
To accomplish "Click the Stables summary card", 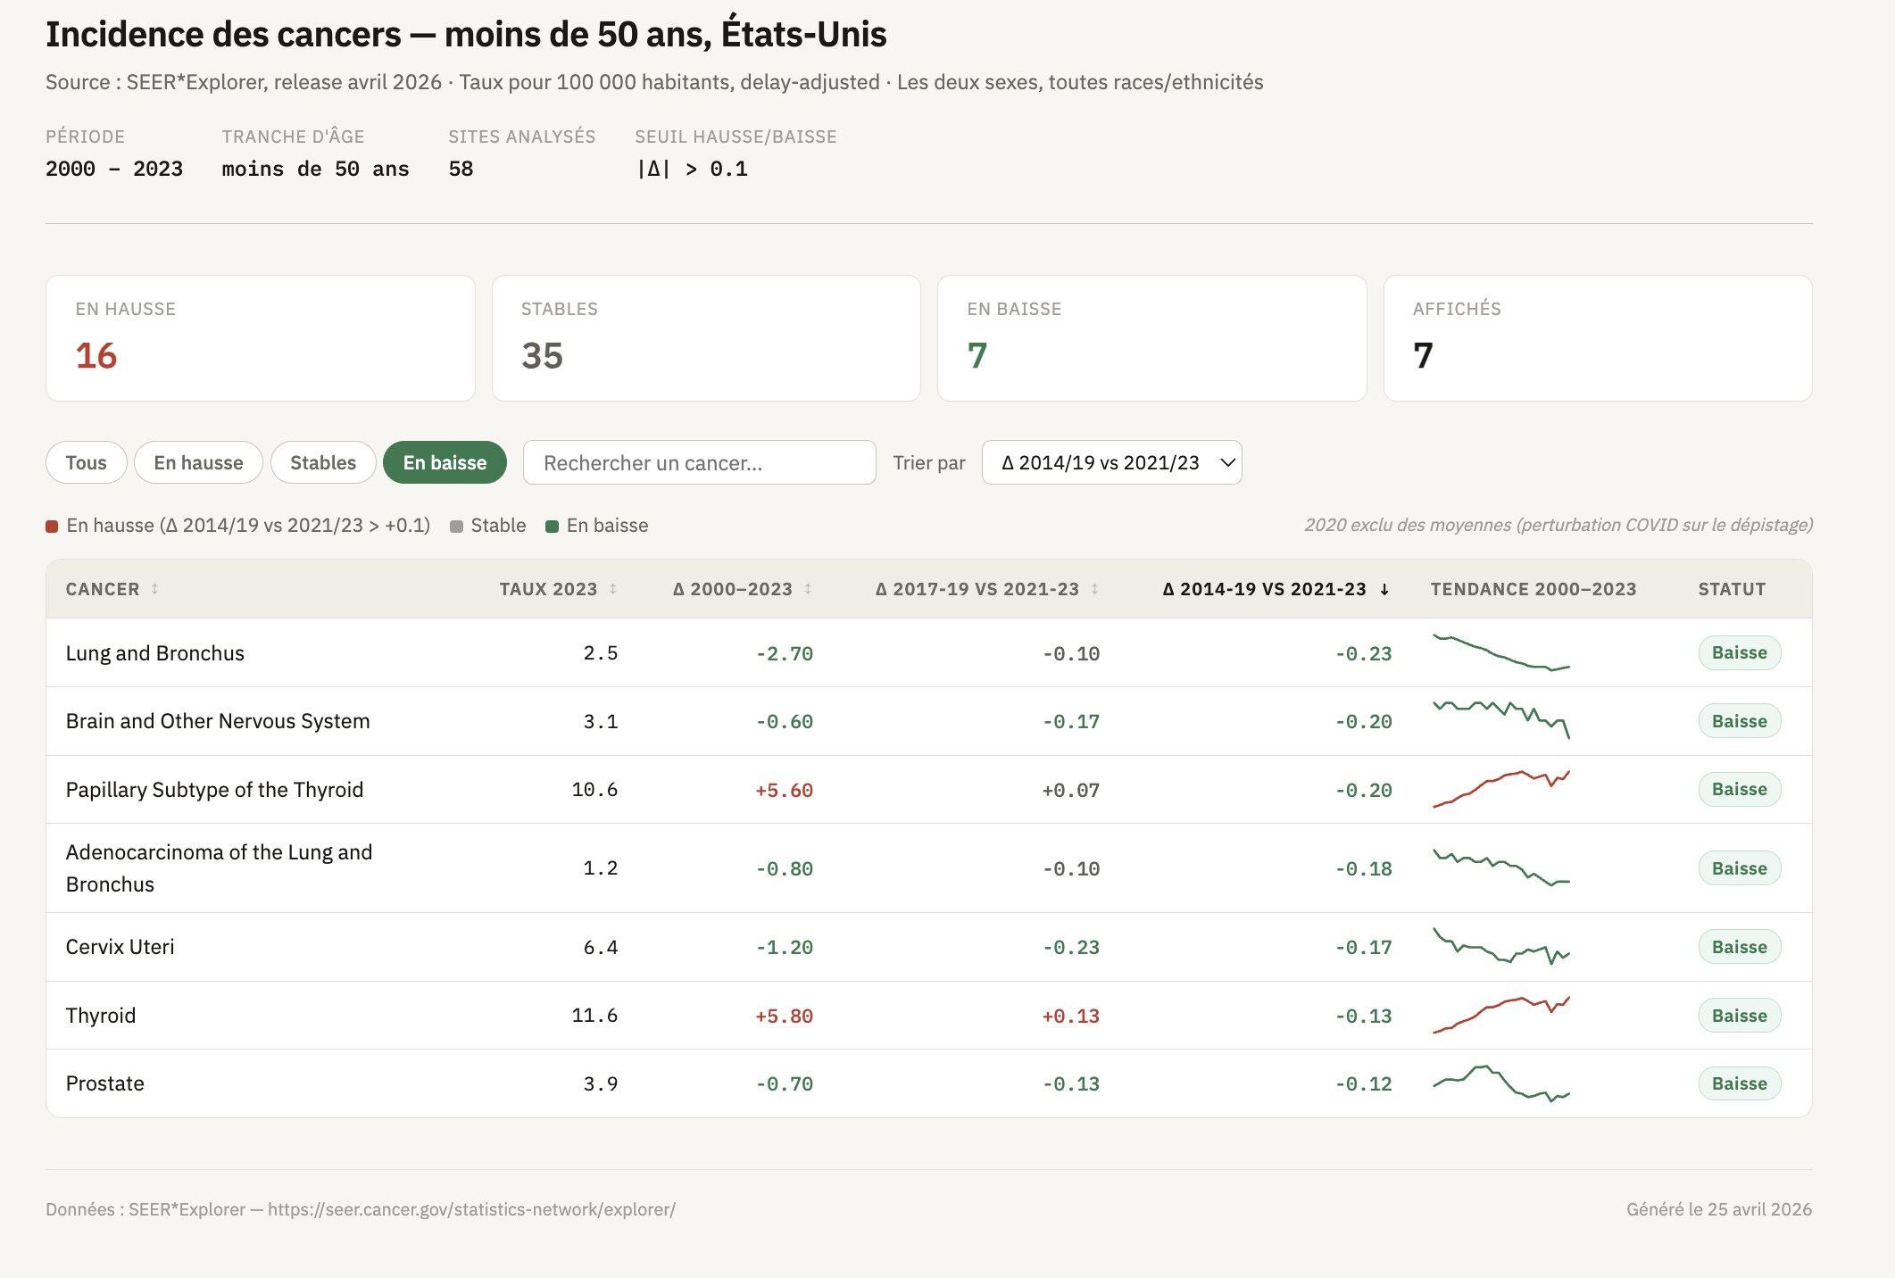I will [x=705, y=338].
